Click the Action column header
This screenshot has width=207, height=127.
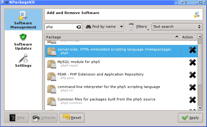189,37
